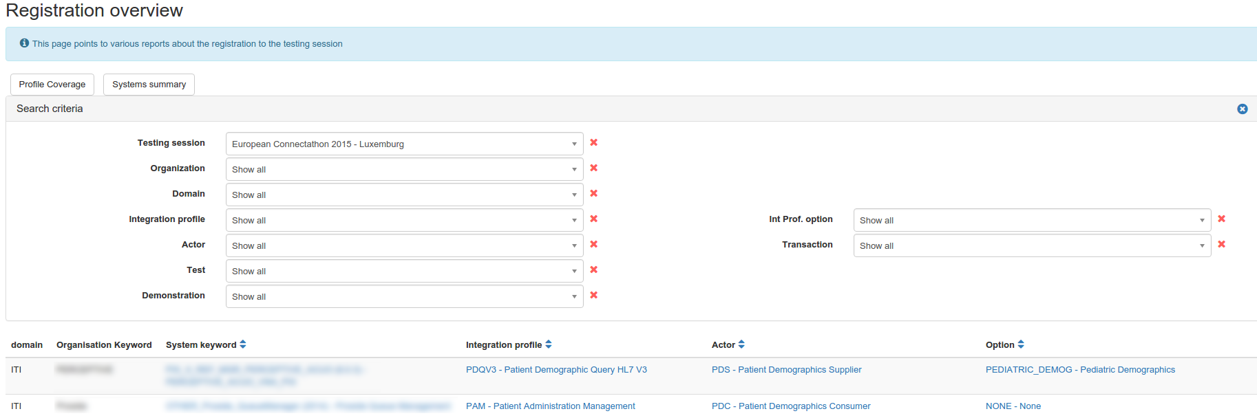Clear the Actor filter with red X
Viewport: 1257px width, 418px height.
point(593,245)
